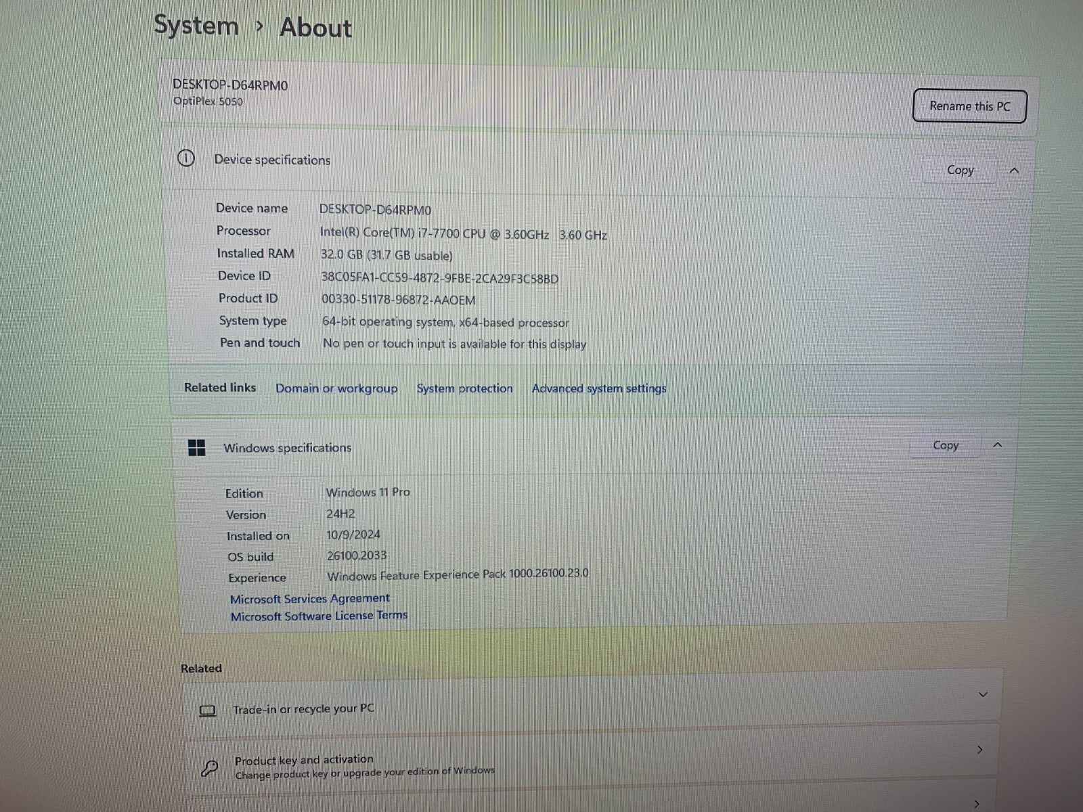1083x812 pixels.
Task: Click the Windows logo icon beside Windows specifications
Action: (196, 447)
